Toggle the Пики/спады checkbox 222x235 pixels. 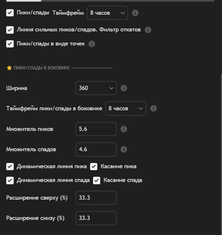pos(10,13)
